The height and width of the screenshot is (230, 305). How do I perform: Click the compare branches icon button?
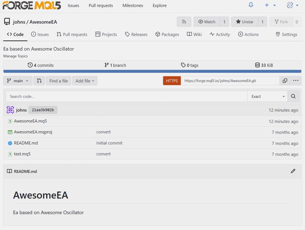(x=39, y=81)
